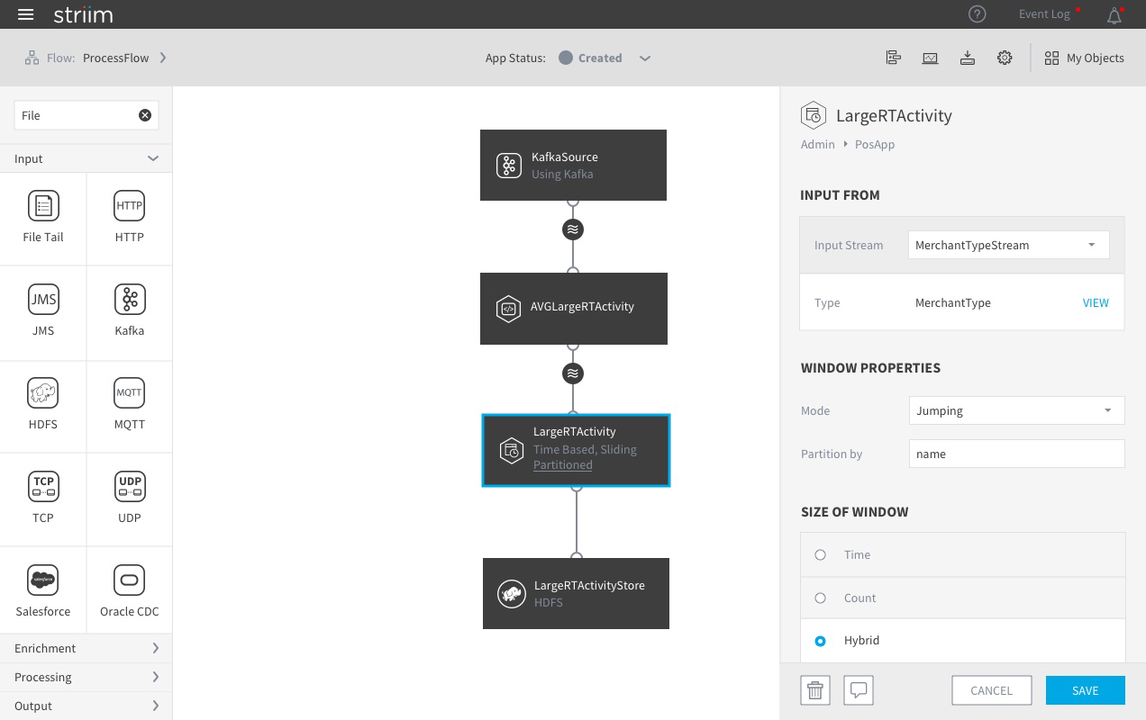
Task: Expand the App Status dropdown arrow
Action: point(645,58)
